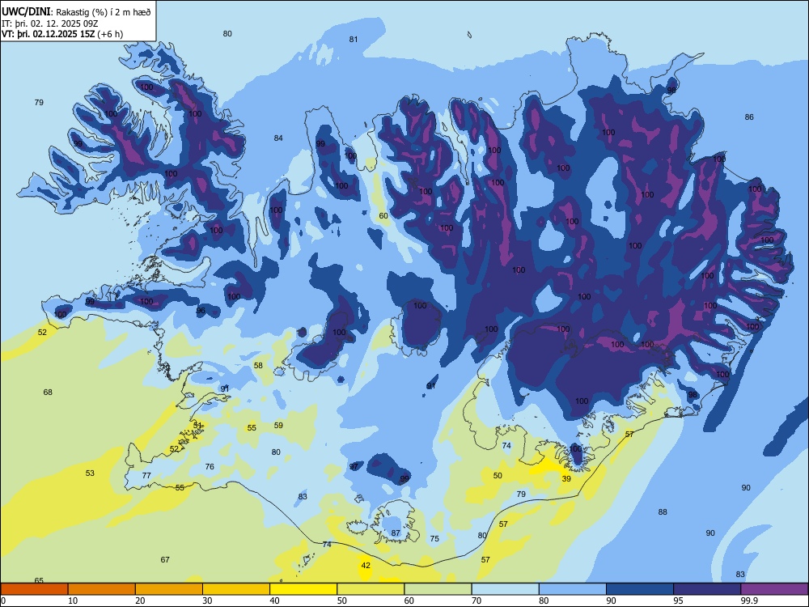Image resolution: width=809 pixels, height=607 pixels.
Task: Click the humidity value '50' on the map
Action: pyautogui.click(x=498, y=475)
